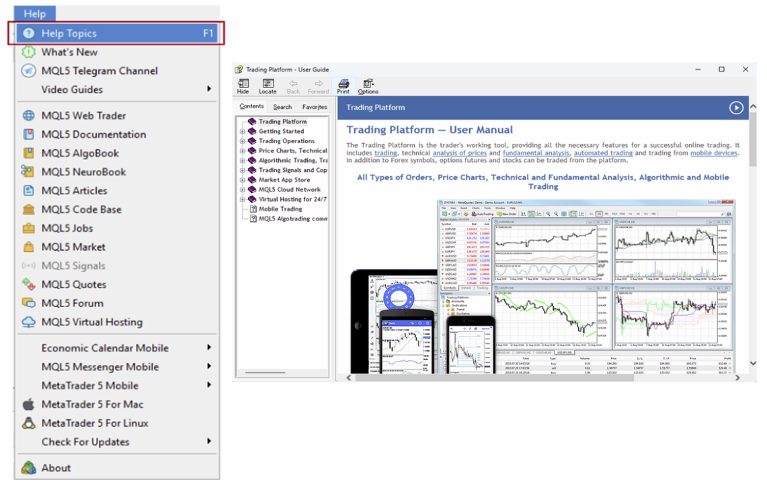Image resolution: width=767 pixels, height=500 pixels.
Task: Expand the Trading Operations tree node
Action: click(x=243, y=141)
